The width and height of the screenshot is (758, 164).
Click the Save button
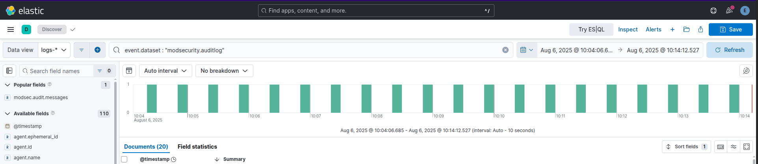[x=730, y=29]
